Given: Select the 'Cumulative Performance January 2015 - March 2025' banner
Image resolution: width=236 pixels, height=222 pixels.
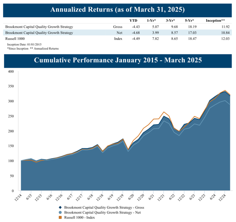Looking at the screenshot, I should 118,61.
